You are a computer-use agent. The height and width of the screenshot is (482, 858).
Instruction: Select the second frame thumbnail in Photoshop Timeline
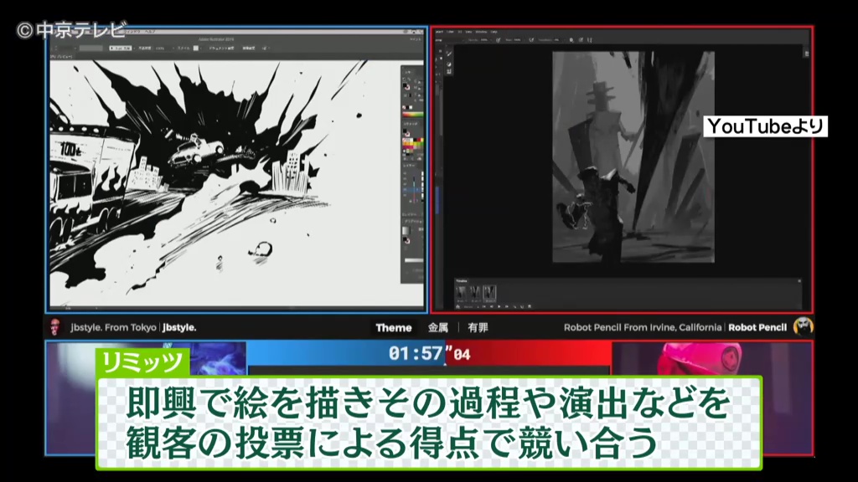click(x=475, y=292)
